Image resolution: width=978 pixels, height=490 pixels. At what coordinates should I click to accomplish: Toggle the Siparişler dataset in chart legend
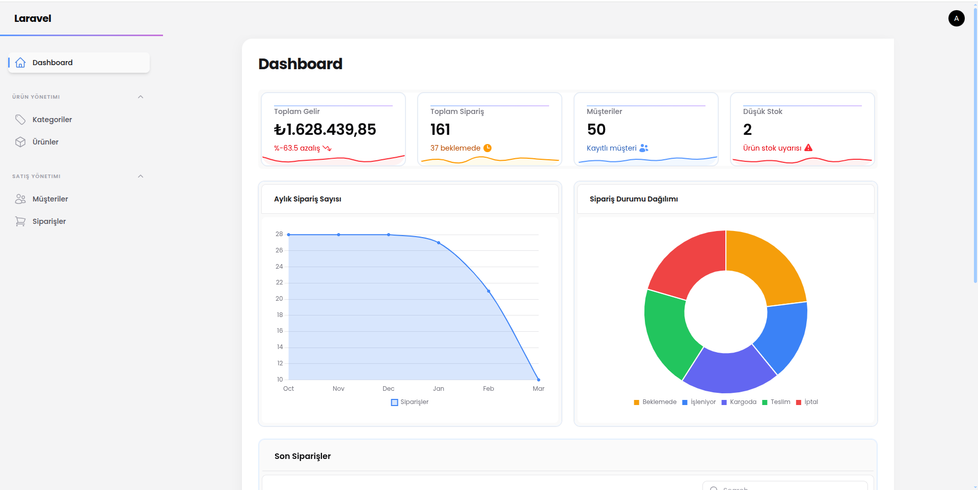click(x=410, y=402)
